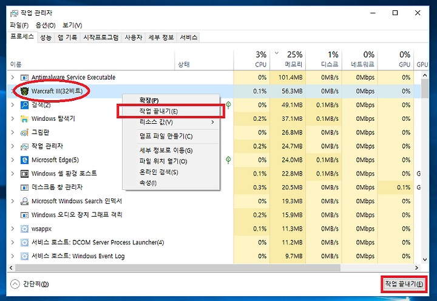
Task: Click the green leaf status icon on Microsoft Edge row
Action: tap(228, 160)
